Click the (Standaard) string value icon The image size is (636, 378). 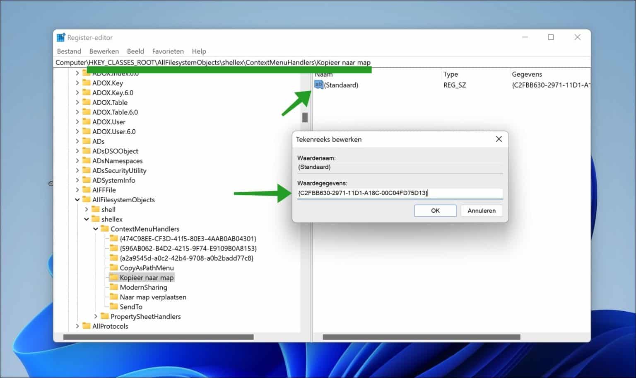318,85
